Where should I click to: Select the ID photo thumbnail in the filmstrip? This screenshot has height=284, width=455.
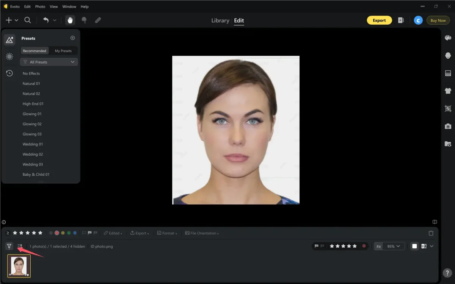[x=19, y=266]
